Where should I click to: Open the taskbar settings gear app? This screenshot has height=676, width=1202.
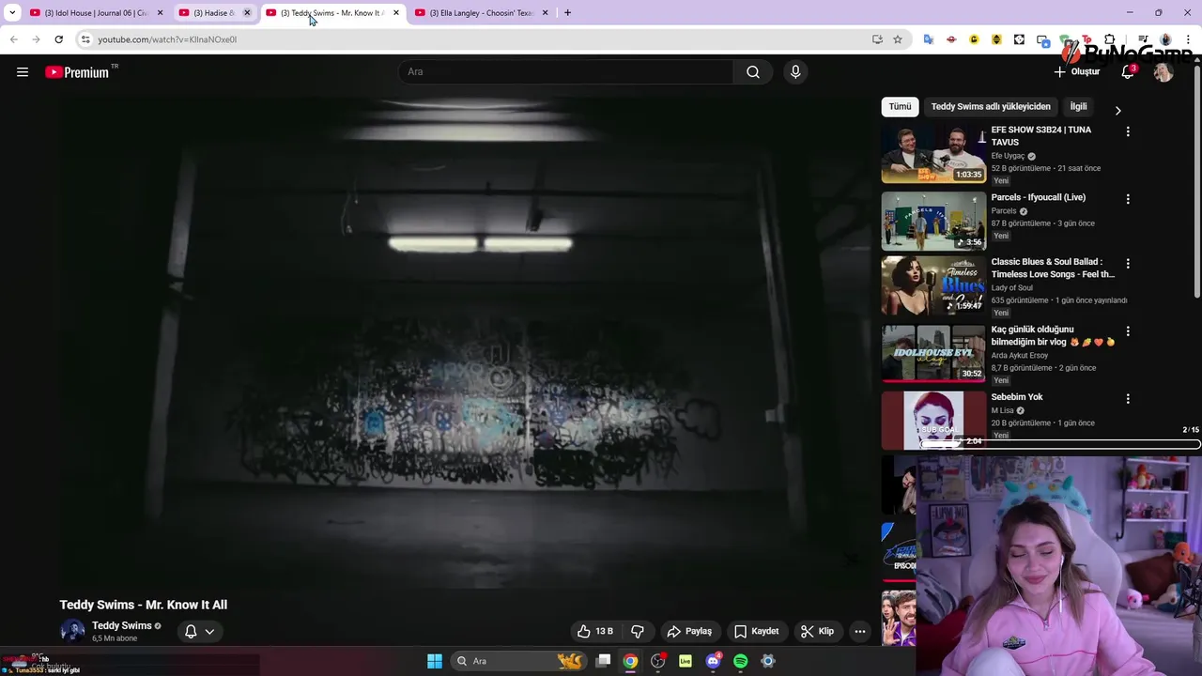767,661
